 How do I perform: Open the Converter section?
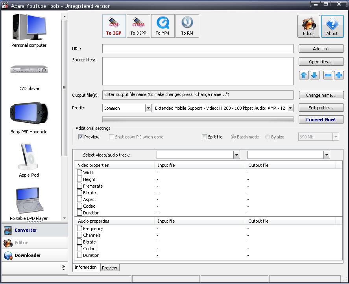coord(35,231)
